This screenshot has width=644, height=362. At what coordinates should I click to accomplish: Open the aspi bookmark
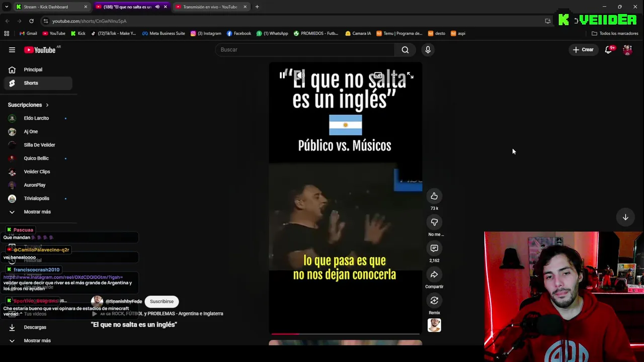click(458, 33)
